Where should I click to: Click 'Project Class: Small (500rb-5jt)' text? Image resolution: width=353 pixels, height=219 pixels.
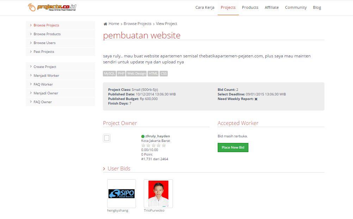[133, 89]
